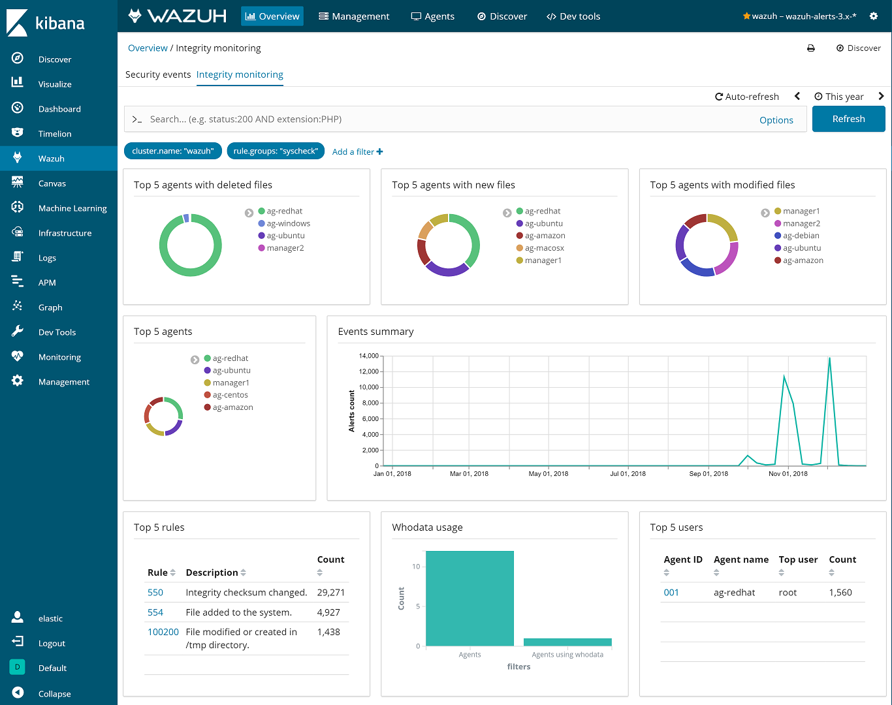Click the print icon
The image size is (892, 705).
[811, 48]
